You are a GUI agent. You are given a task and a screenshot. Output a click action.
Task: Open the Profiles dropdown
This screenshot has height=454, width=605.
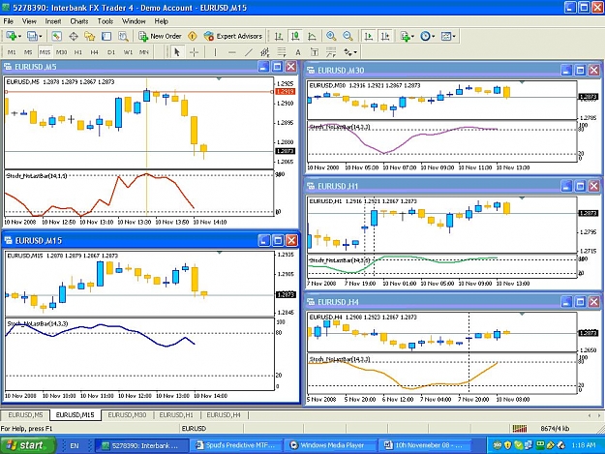pyautogui.click(x=34, y=36)
